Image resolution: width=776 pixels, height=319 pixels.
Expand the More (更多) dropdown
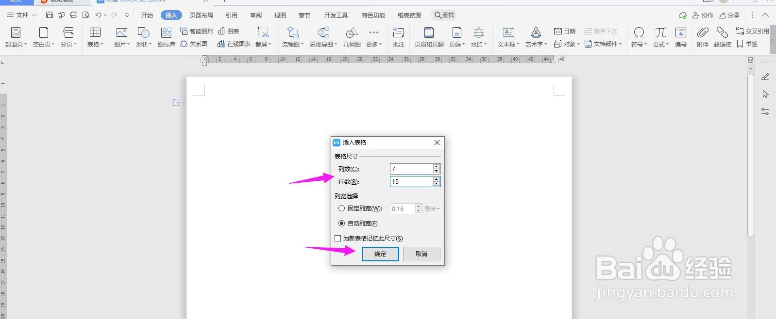(x=373, y=37)
